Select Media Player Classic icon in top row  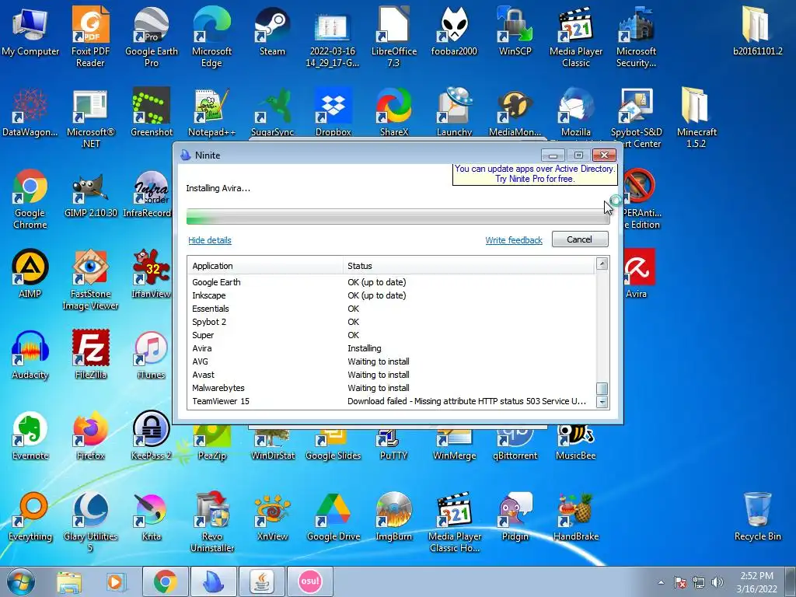[x=576, y=37]
